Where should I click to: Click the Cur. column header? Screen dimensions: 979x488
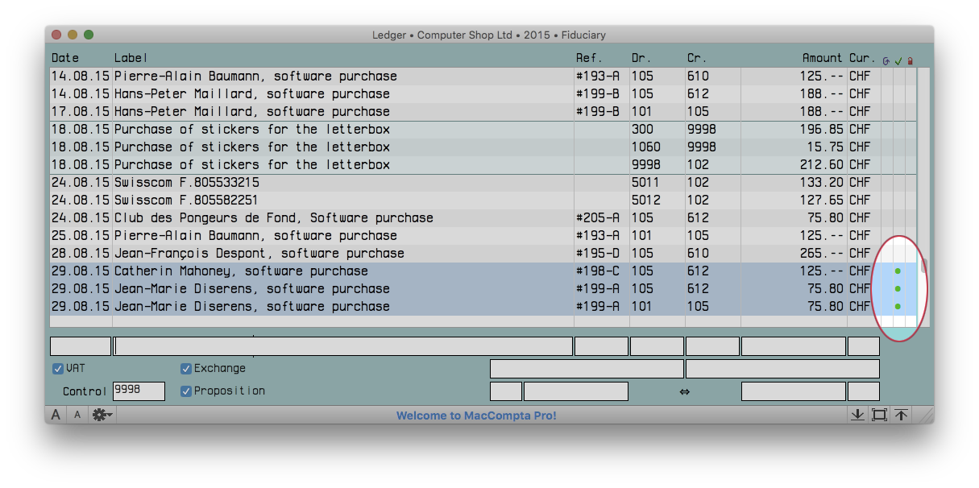coord(861,58)
